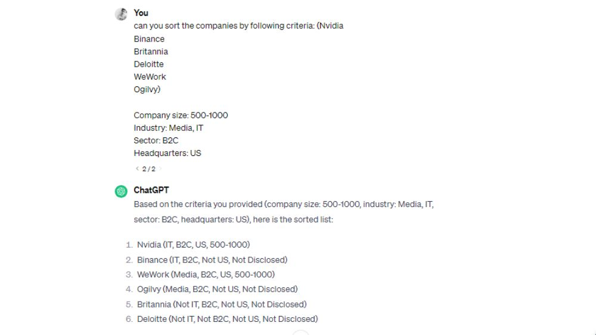Screen dimensions: 596x335
Task: Click the "You" sender name
Action: [x=141, y=12]
